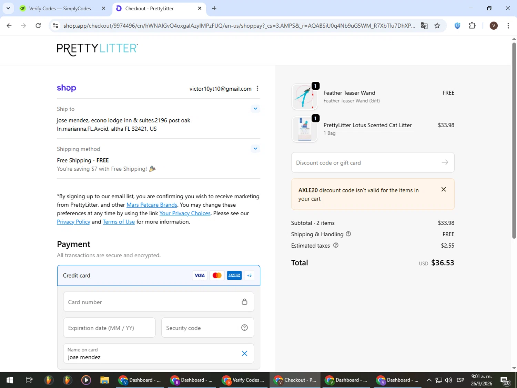Translate this page icon
The image size is (517, 388).
424,26
